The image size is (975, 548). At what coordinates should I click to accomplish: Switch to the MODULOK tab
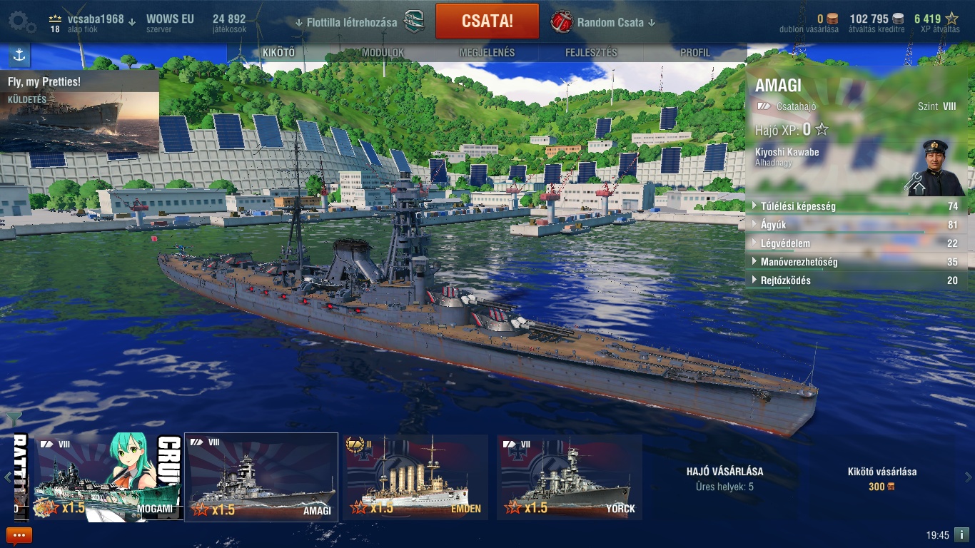coord(383,53)
